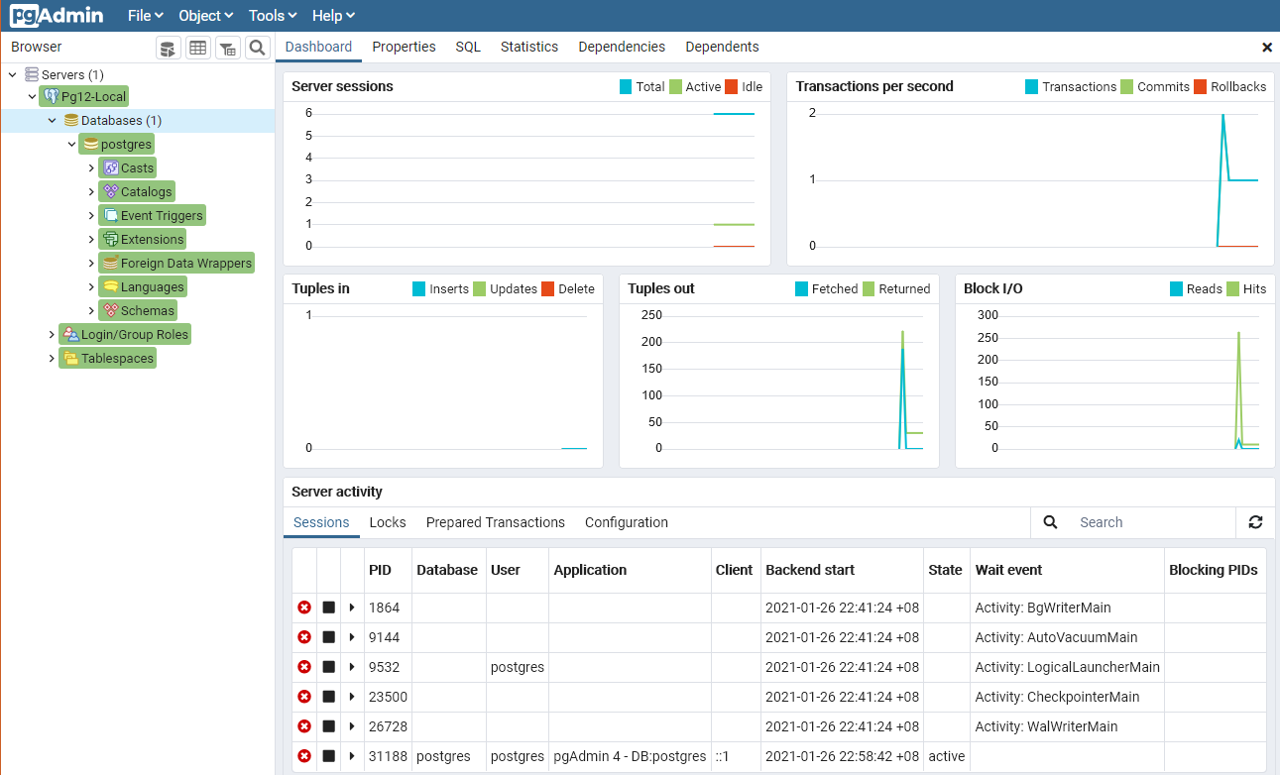Image resolution: width=1280 pixels, height=775 pixels.
Task: Cancel query for PID 26728
Action: coord(328,726)
